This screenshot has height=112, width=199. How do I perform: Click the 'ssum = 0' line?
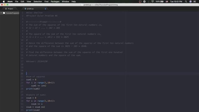pos(31,98)
